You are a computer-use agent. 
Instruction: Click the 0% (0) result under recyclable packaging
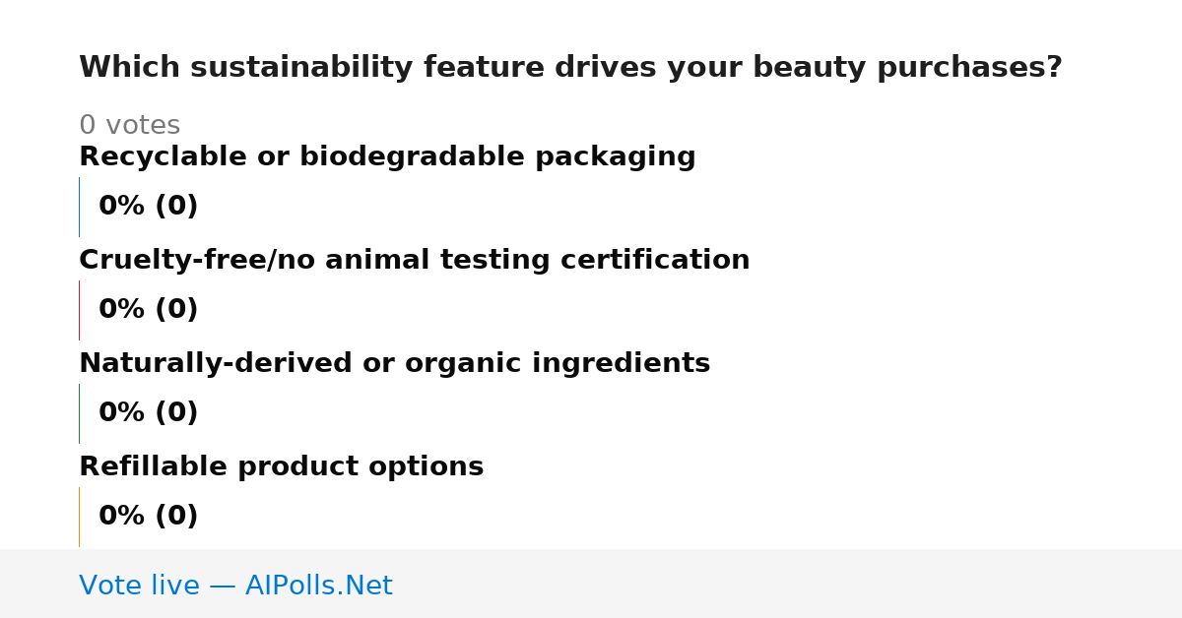pos(148,207)
